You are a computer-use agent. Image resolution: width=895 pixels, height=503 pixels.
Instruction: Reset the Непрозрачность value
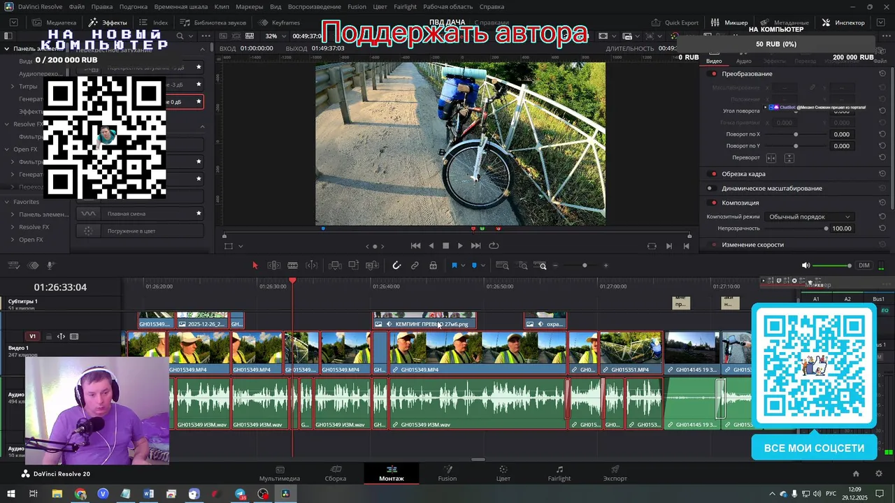882,228
